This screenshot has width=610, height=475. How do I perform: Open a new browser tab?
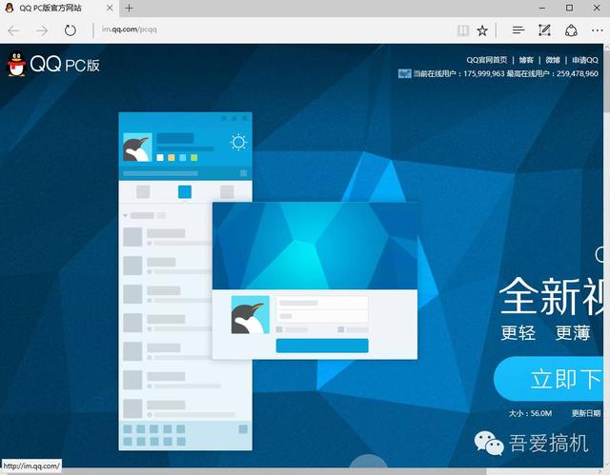tap(130, 8)
